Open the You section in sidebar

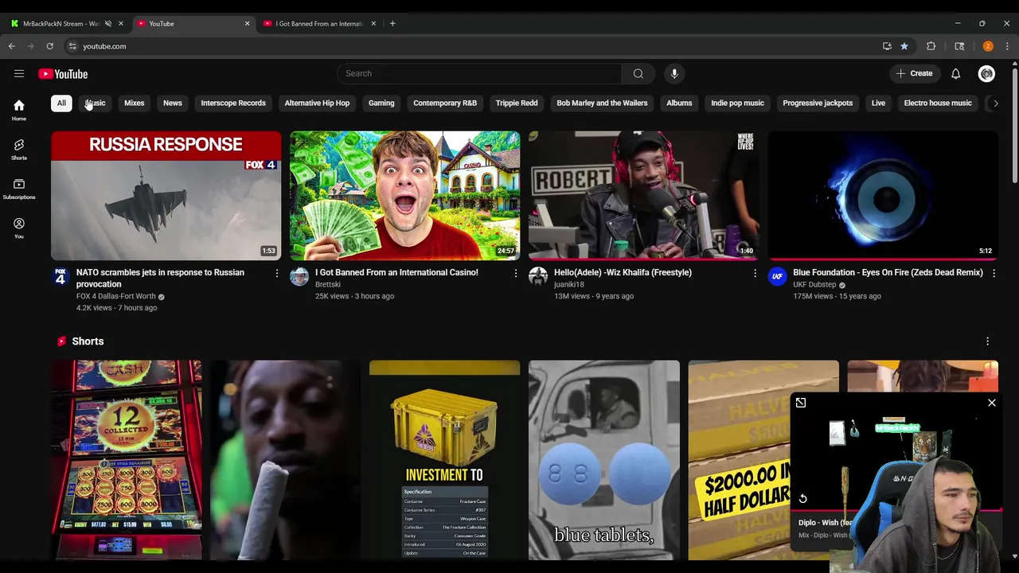point(19,228)
